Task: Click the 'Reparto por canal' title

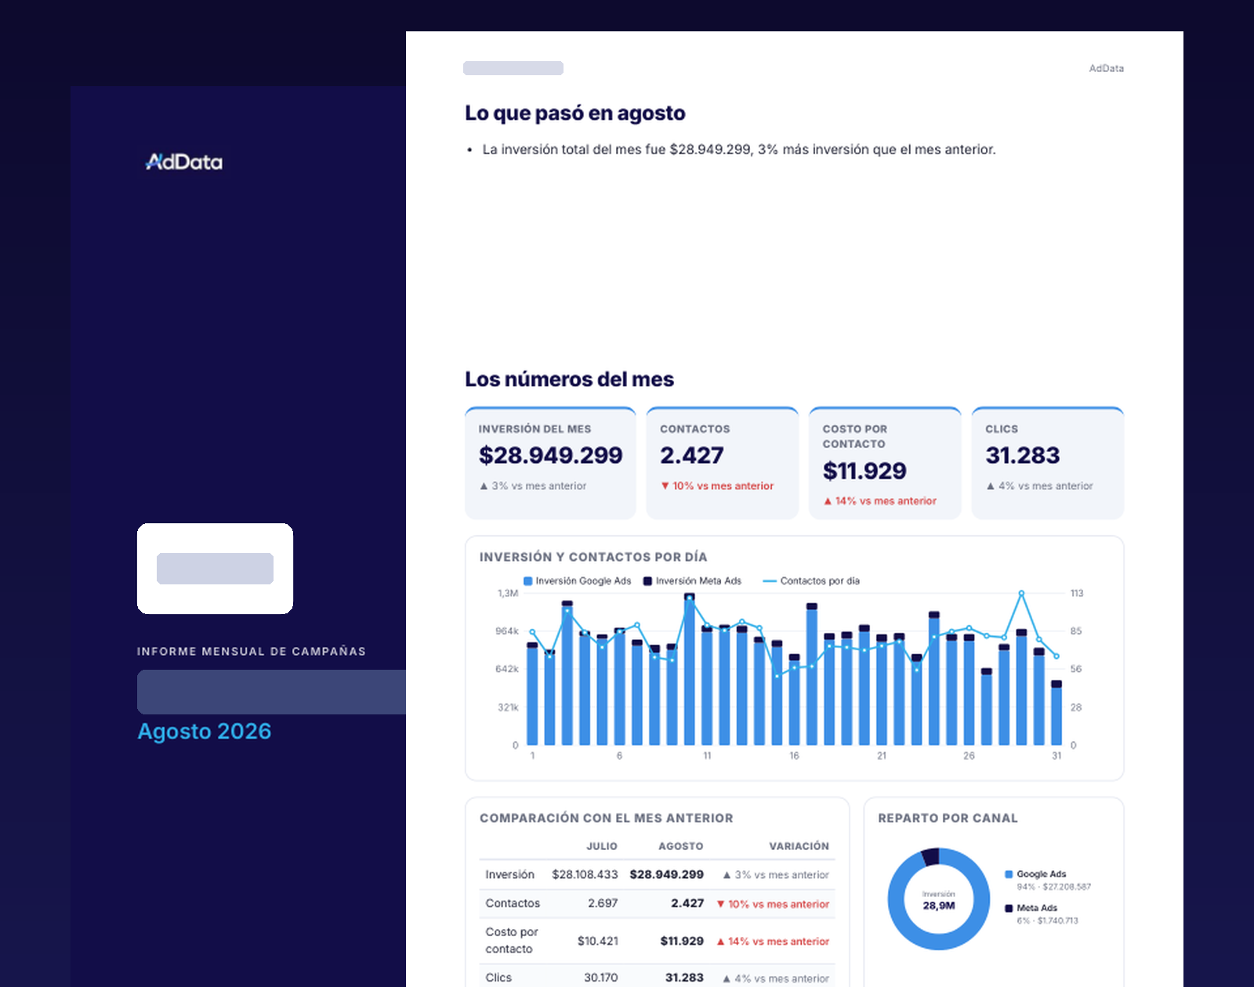Action: pos(948,818)
